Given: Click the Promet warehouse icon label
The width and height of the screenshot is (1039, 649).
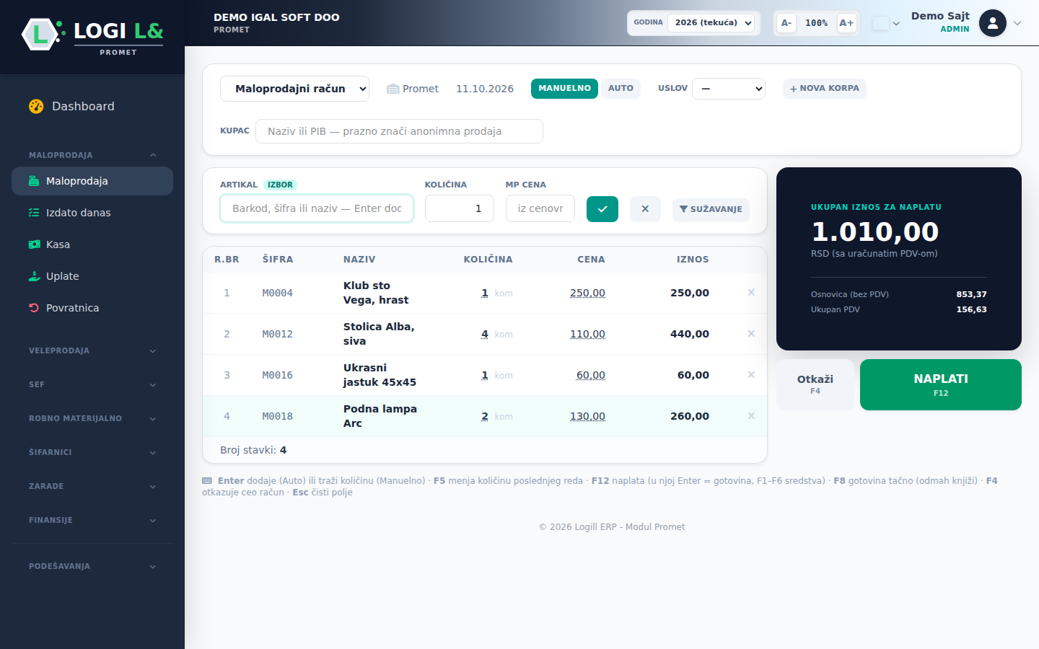Looking at the screenshot, I should pyautogui.click(x=413, y=89).
